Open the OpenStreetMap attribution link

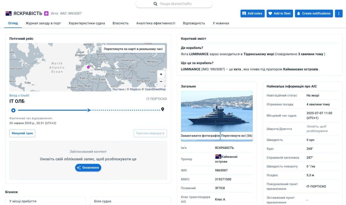click(x=155, y=89)
